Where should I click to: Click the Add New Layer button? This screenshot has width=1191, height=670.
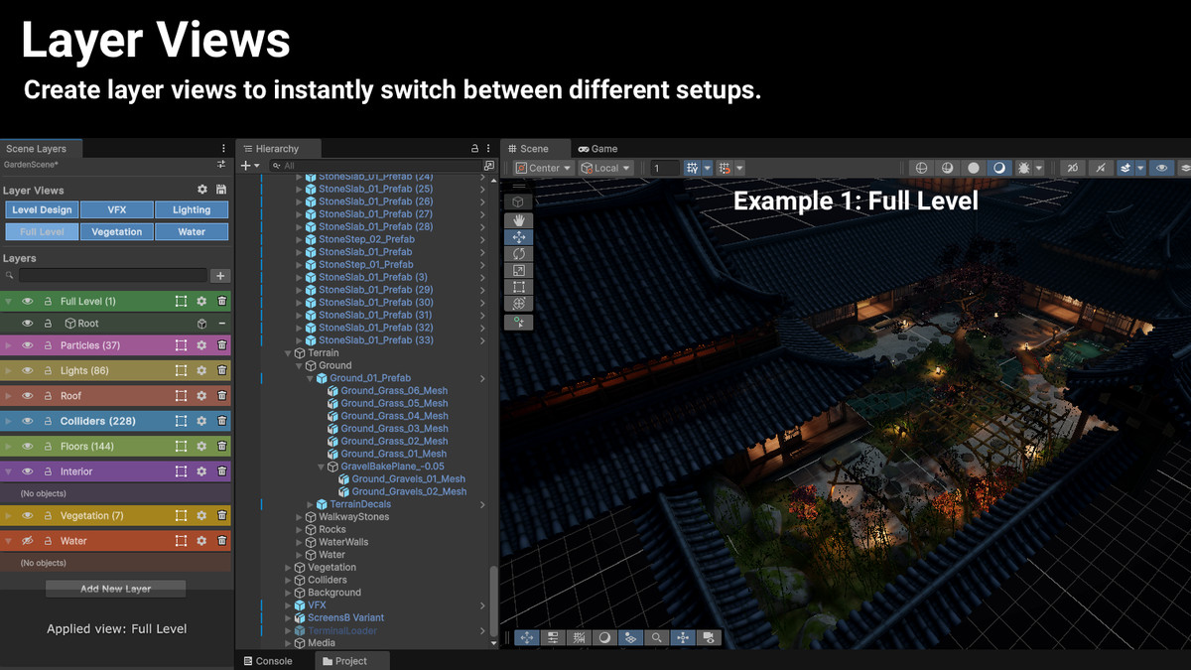click(115, 588)
